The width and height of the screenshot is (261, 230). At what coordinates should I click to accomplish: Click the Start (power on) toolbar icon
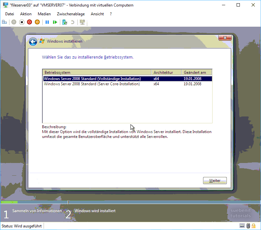point(14,22)
